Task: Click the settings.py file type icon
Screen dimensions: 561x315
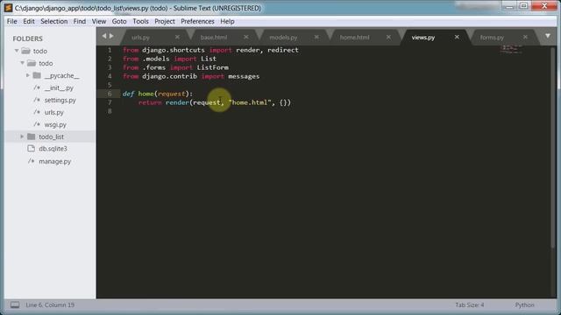Action: [x=37, y=100]
